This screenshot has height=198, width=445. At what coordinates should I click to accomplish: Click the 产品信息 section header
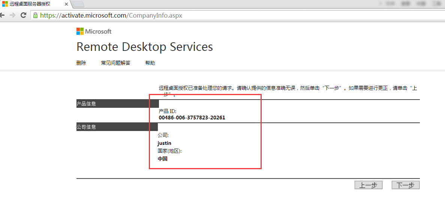(x=117, y=104)
